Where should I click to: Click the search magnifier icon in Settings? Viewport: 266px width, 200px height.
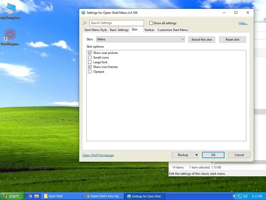click(84, 23)
